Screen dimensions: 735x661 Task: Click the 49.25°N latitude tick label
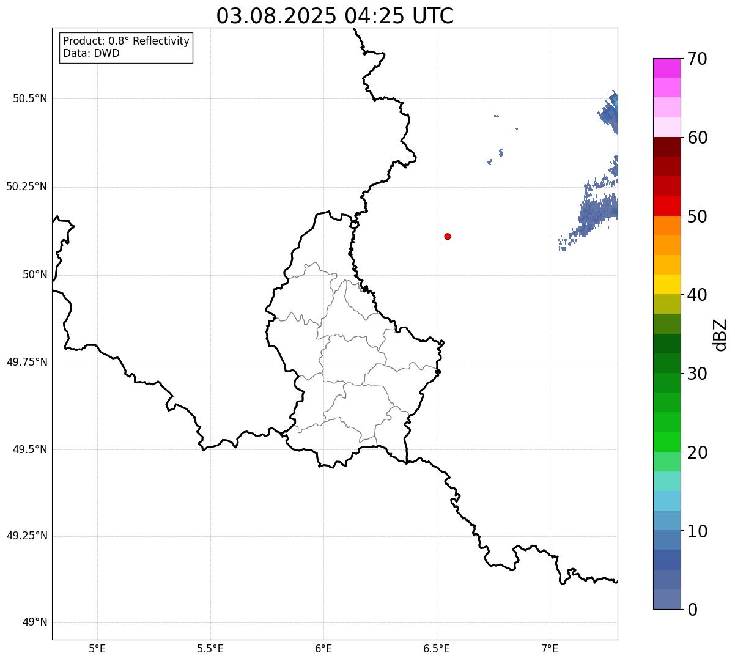(26, 536)
